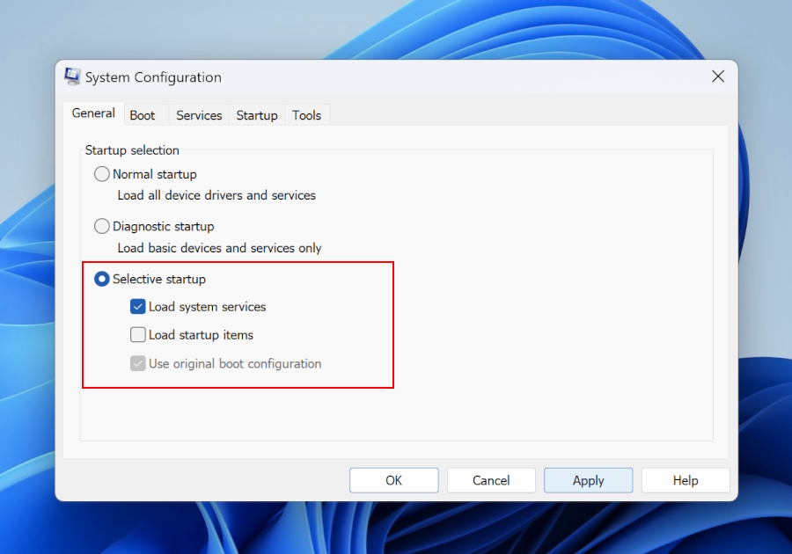Click the System Configuration title bar icon
The width and height of the screenshot is (792, 554).
(72, 77)
